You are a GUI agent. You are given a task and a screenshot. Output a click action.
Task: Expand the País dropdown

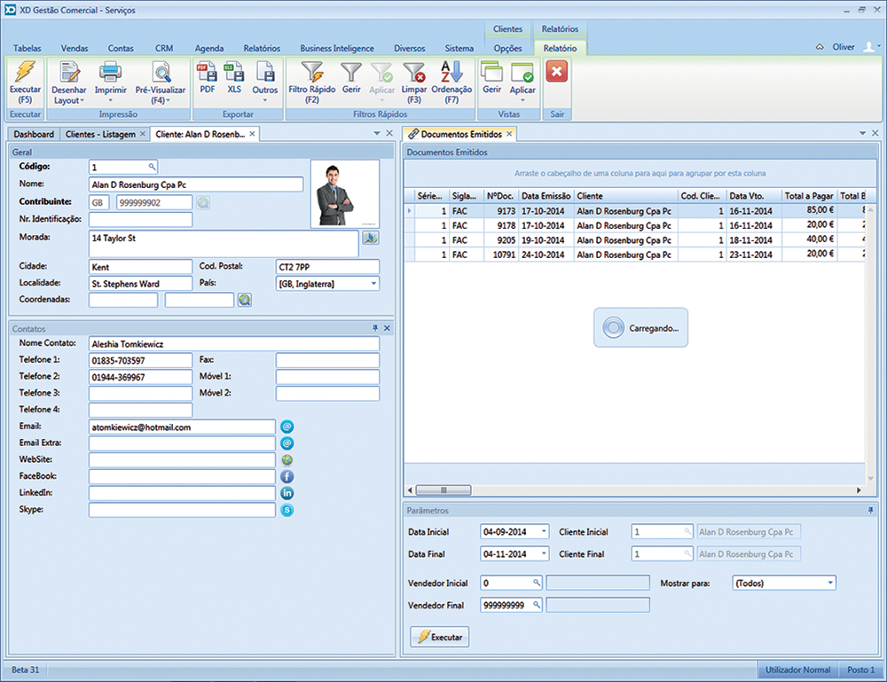tap(373, 284)
